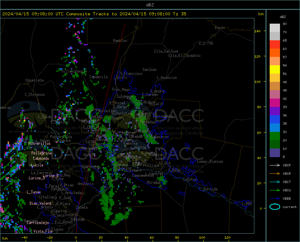300x242 pixels.
Task: Click the Zapata label
Action: tap(82, 207)
